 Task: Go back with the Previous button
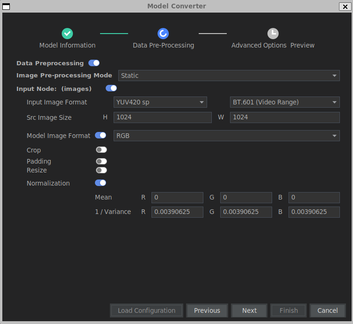[207, 310]
